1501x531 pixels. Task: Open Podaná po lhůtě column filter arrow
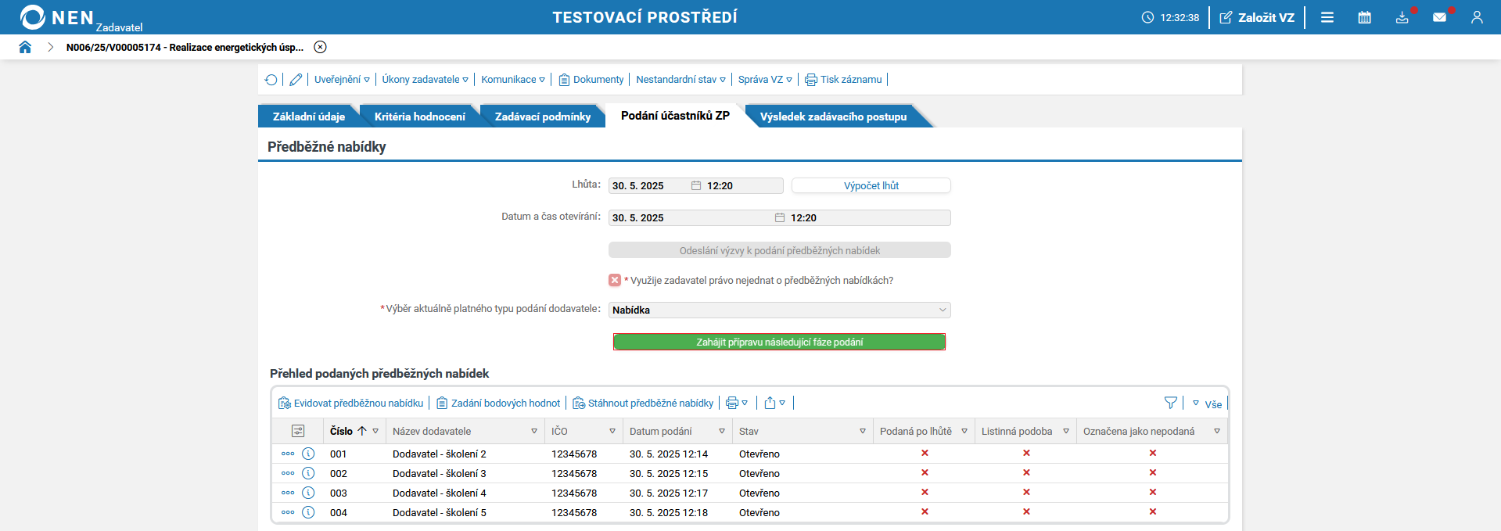coord(964,431)
